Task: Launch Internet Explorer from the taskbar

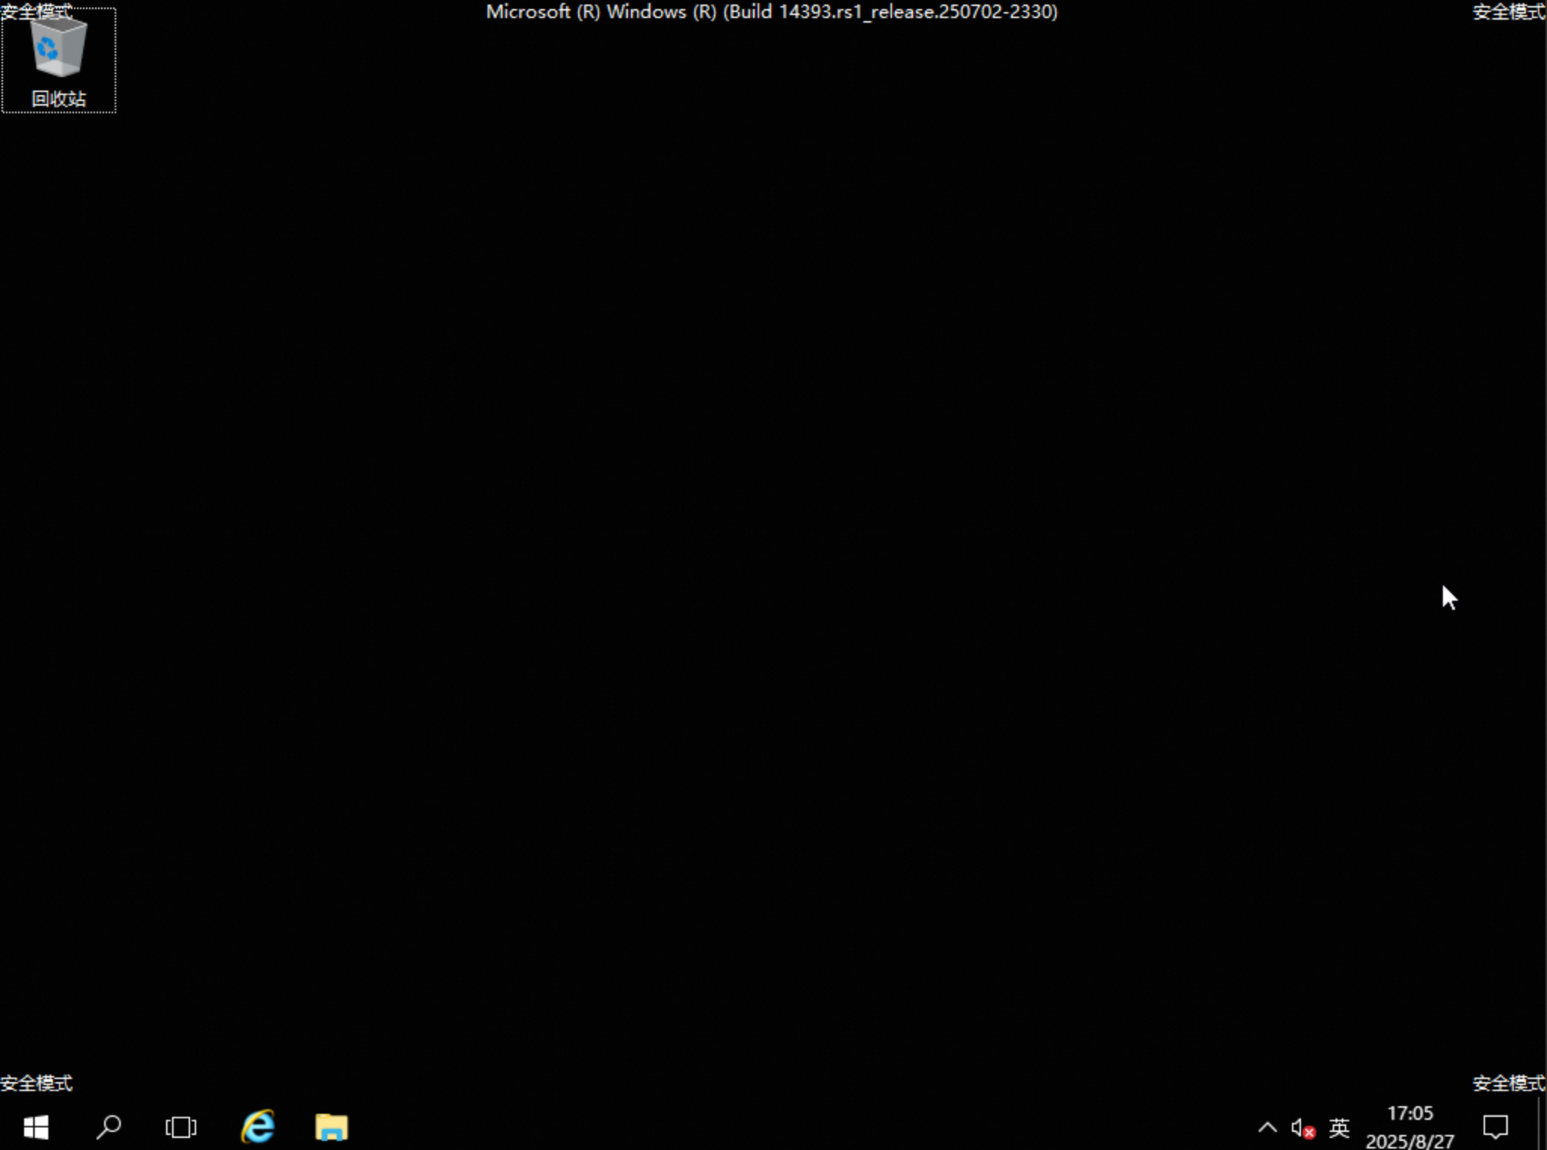Action: 257,1127
